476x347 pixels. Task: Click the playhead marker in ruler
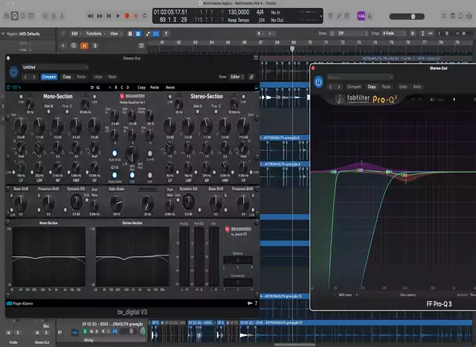click(x=292, y=48)
